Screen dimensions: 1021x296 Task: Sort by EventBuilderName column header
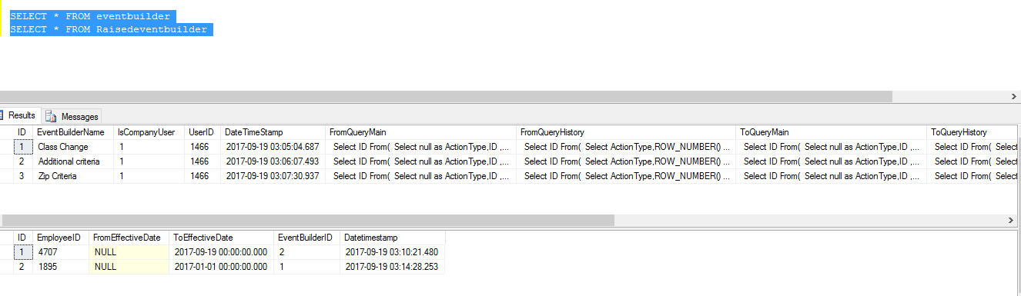(72, 132)
